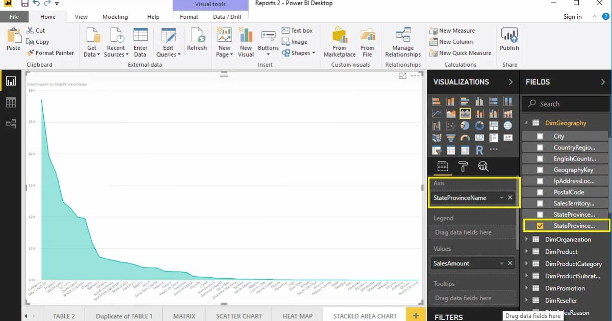Collapse the DimGeography table
The width and height of the screenshot is (612, 321).
[527, 123]
